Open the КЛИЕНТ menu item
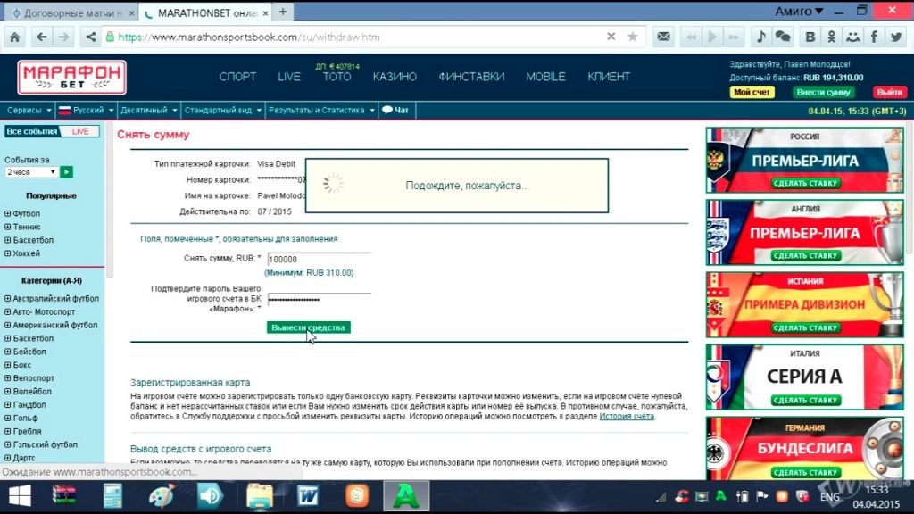Image resolution: width=914 pixels, height=514 pixels. coord(609,77)
